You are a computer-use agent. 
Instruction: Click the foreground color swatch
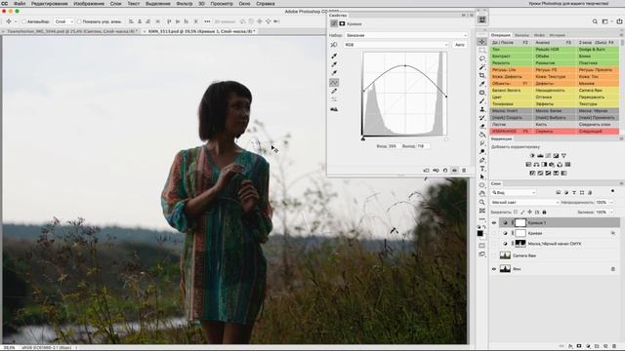tap(480, 233)
